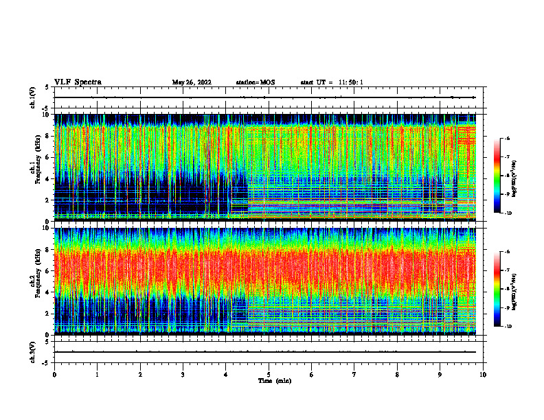Image resolution: width=544 pixels, height=420 pixels.
Task: Click the ch.3 voltage waveform trace
Action: (x=265, y=352)
